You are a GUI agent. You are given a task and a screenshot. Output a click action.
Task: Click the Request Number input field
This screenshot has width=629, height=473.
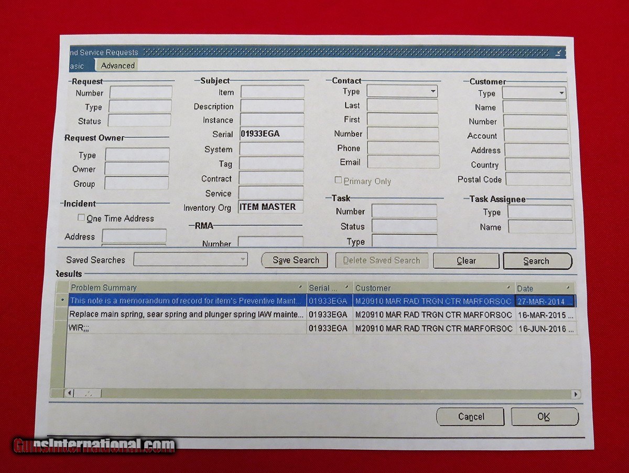pos(140,92)
